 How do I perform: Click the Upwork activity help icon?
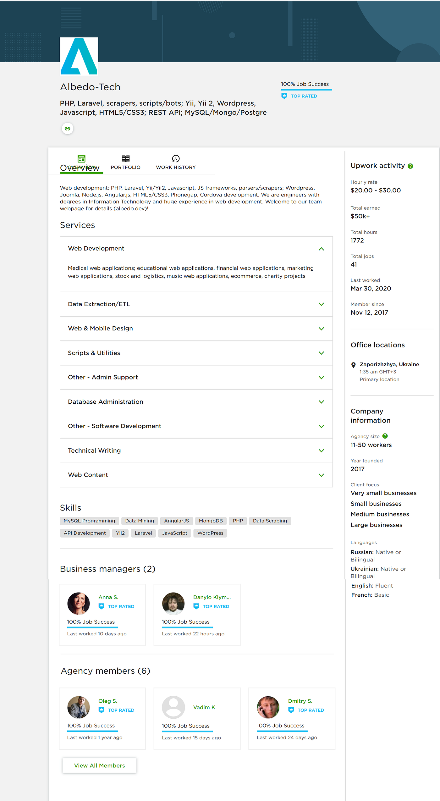pyautogui.click(x=410, y=166)
